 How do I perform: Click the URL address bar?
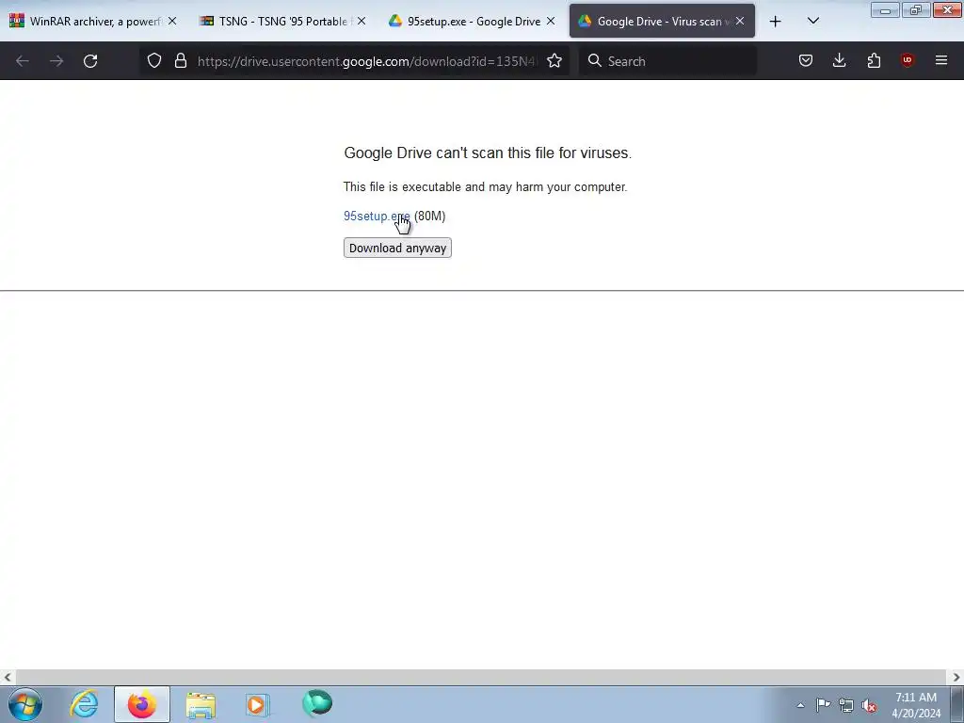point(368,61)
